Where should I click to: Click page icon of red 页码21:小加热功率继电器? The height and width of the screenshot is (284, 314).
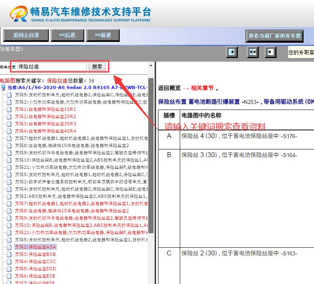(9, 232)
